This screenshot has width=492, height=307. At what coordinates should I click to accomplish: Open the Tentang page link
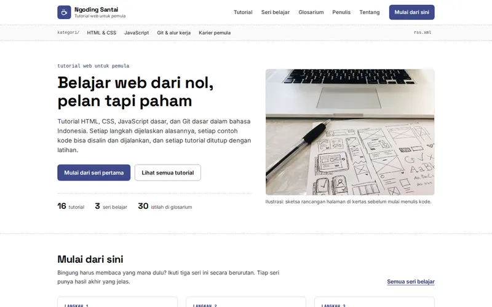pos(370,12)
